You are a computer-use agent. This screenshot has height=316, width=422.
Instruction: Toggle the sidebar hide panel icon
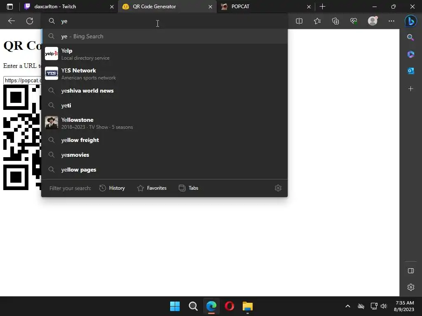pyautogui.click(x=411, y=271)
